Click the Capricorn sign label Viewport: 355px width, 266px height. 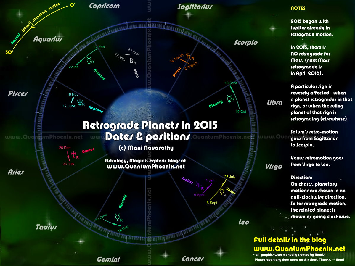[x=104, y=6]
